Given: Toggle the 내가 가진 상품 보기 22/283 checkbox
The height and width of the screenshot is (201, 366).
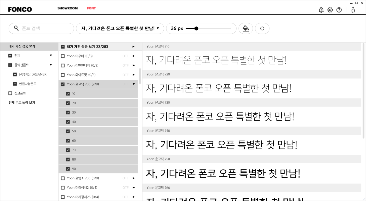Looking at the screenshot, I should tap(63, 47).
